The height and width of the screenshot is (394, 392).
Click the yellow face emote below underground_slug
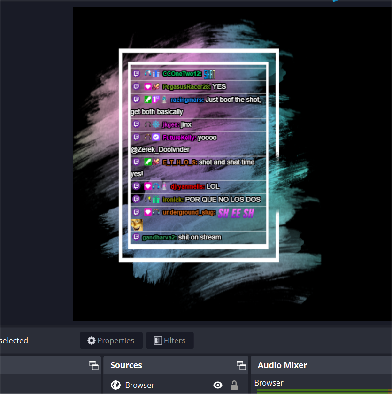coord(137,224)
